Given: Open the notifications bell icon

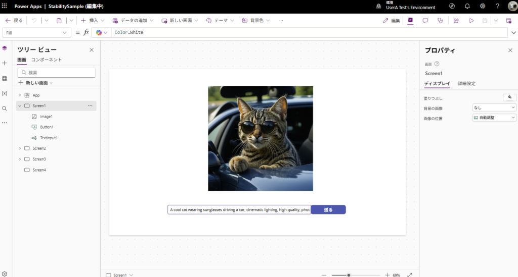Looking at the screenshot, I should click(x=467, y=6).
